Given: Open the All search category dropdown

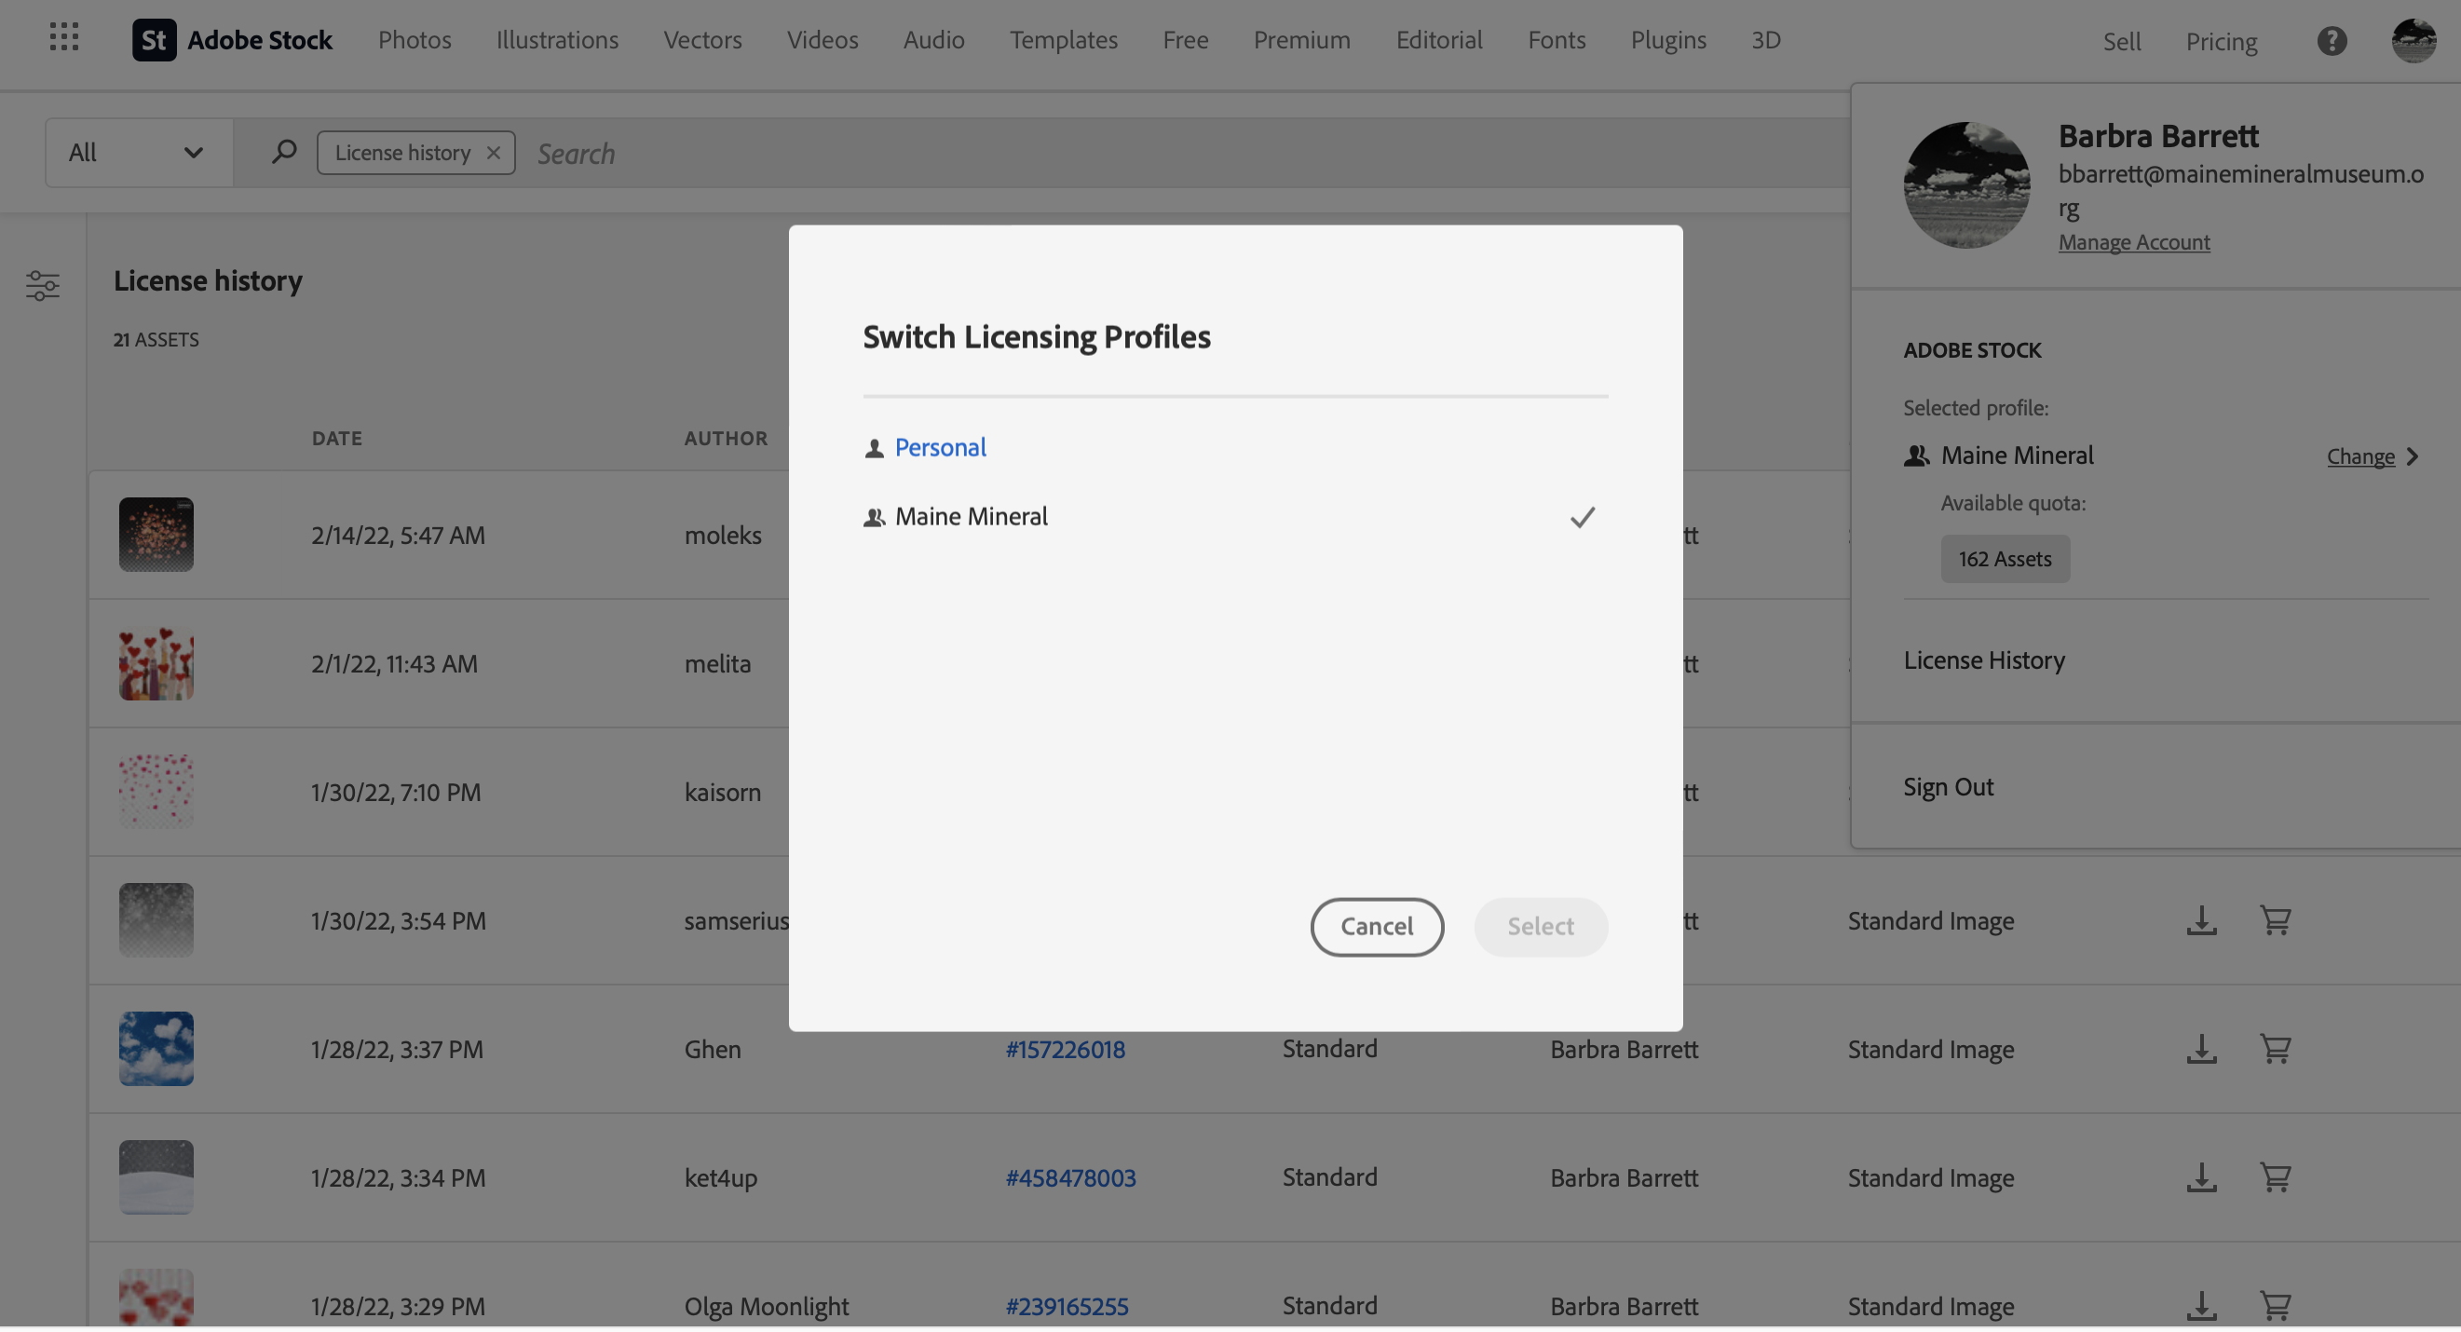Looking at the screenshot, I should pos(138,152).
